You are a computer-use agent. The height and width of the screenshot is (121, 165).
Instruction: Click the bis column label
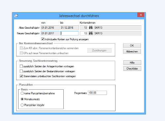coord(62,23)
